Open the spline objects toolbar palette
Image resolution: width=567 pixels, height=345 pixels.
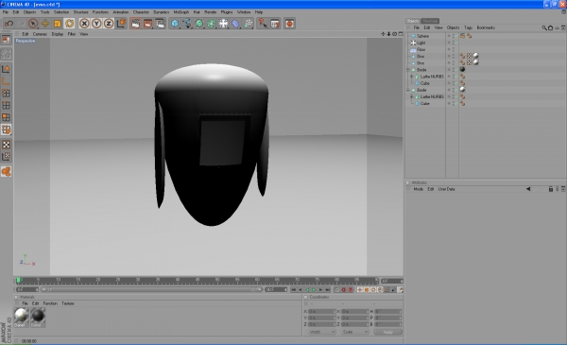click(187, 24)
